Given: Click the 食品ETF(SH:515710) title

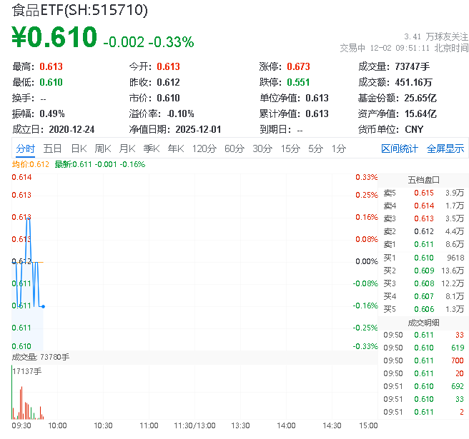Looking at the screenshot, I should (79, 10).
